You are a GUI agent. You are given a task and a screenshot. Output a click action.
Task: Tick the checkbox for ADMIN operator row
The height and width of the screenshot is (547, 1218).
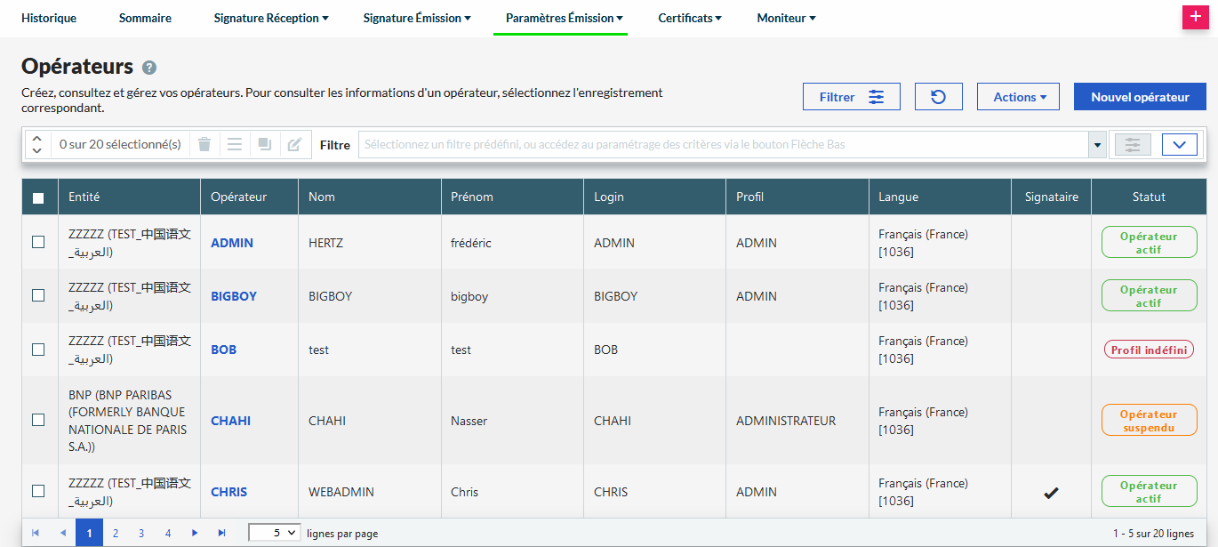pyautogui.click(x=38, y=242)
